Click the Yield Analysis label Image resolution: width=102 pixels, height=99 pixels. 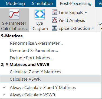pyautogui.click(x=72, y=21)
